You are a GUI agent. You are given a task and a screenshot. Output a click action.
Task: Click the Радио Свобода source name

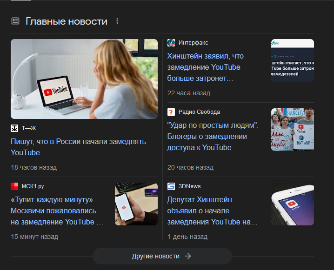(199, 112)
